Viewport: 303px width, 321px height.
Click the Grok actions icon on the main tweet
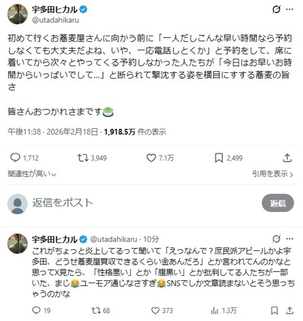pos(276,9)
